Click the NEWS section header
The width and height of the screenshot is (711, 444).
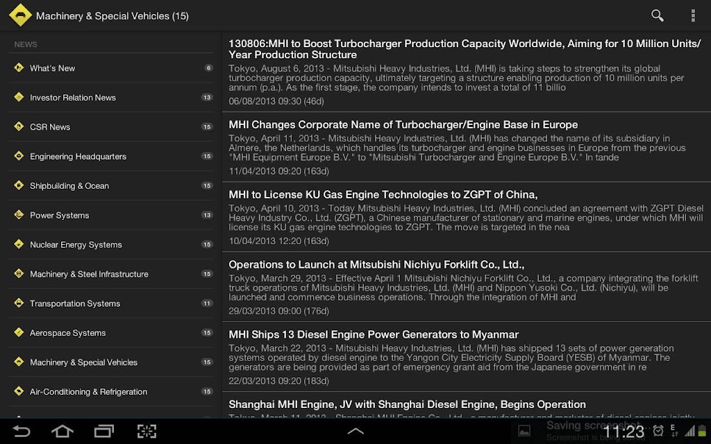tap(26, 44)
